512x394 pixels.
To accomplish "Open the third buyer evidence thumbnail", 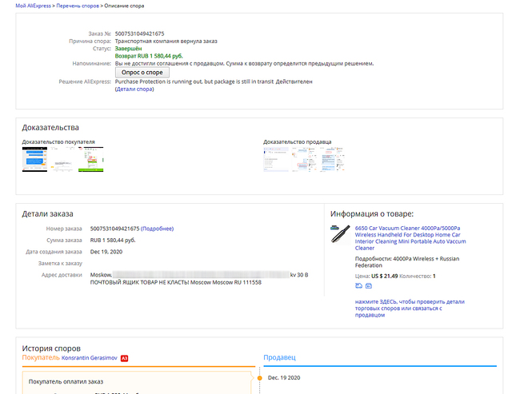I will click(x=90, y=159).
